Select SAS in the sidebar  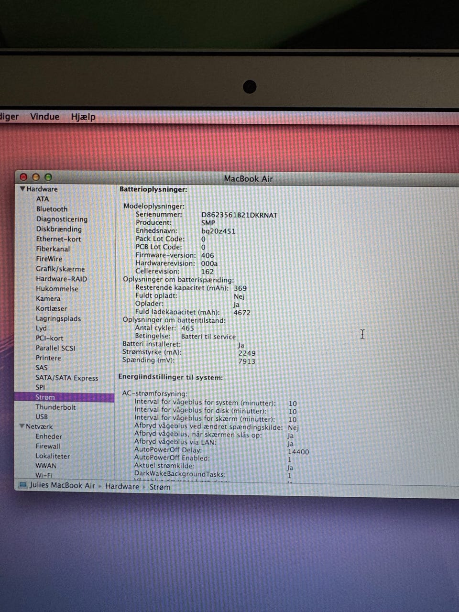[x=42, y=368]
